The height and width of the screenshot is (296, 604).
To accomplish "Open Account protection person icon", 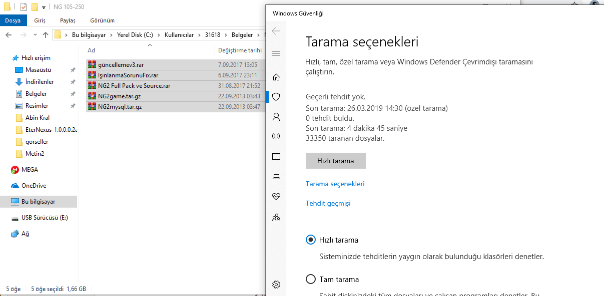I will click(276, 117).
